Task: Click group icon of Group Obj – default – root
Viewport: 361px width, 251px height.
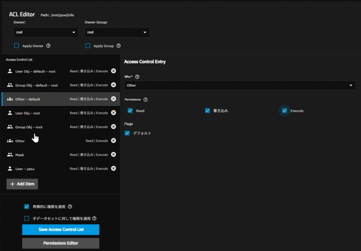Action: (10, 85)
